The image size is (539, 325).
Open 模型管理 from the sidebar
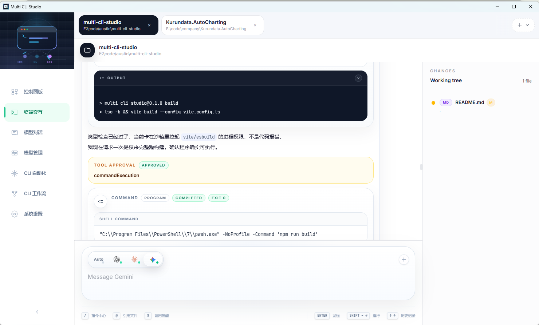(15, 152)
